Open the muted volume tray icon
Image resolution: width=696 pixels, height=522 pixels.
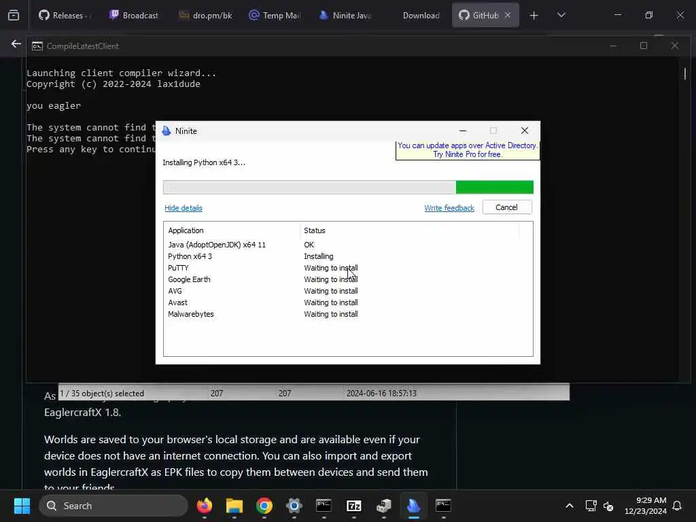click(x=608, y=506)
